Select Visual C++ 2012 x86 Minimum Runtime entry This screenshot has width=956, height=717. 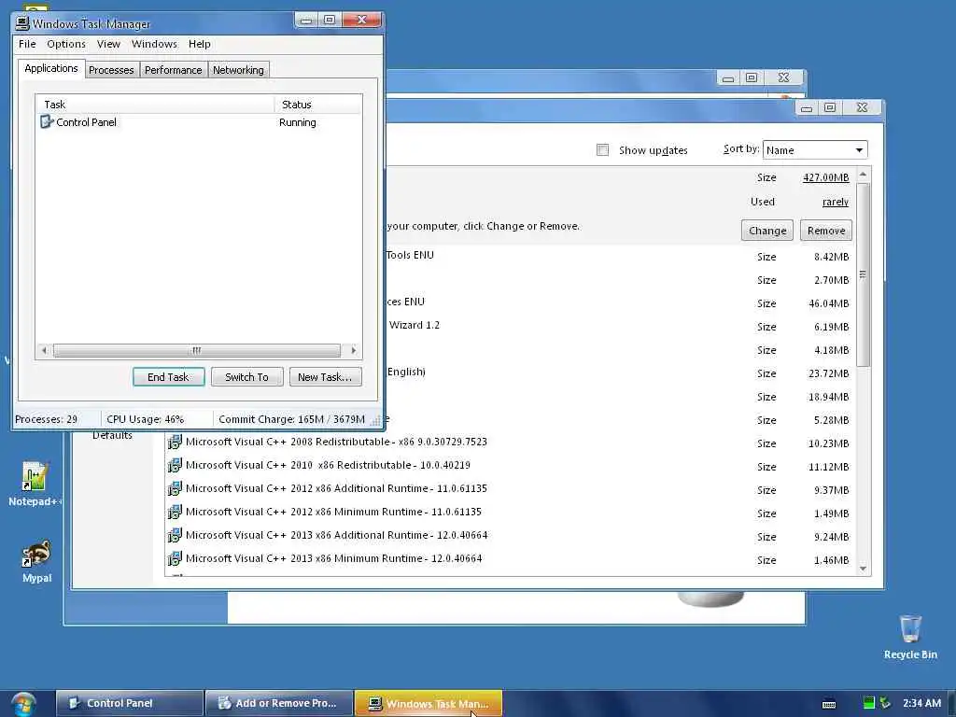511,513
